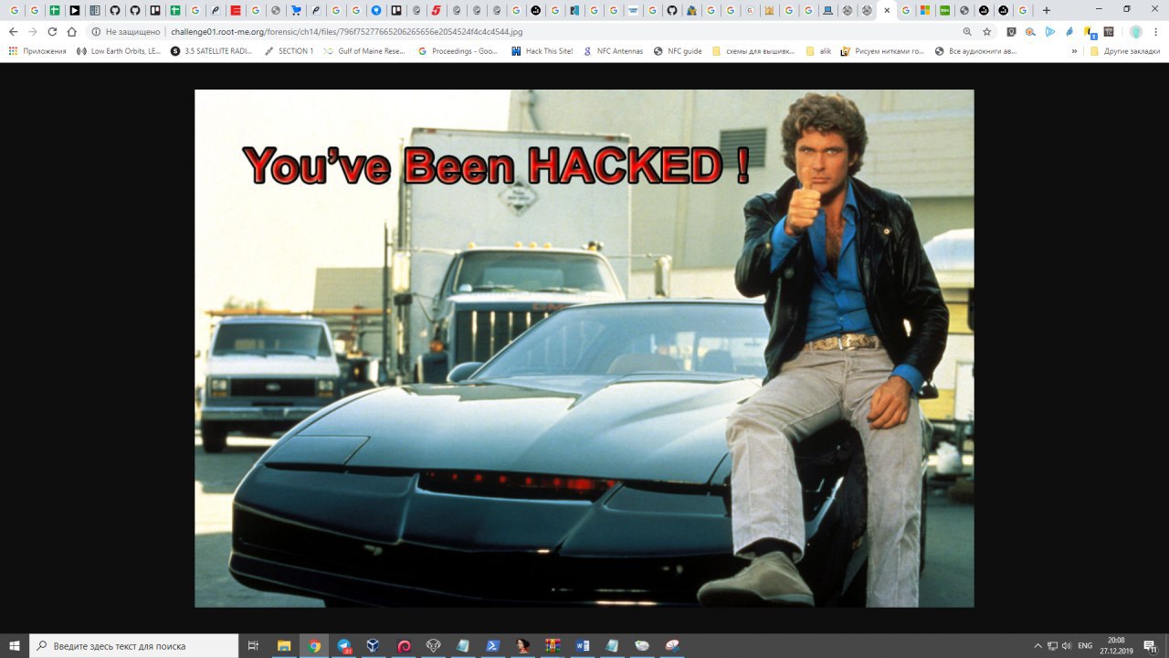Viewport: 1169px width, 658px height.
Task: Open the dark shield extension icon
Action: click(x=1011, y=31)
